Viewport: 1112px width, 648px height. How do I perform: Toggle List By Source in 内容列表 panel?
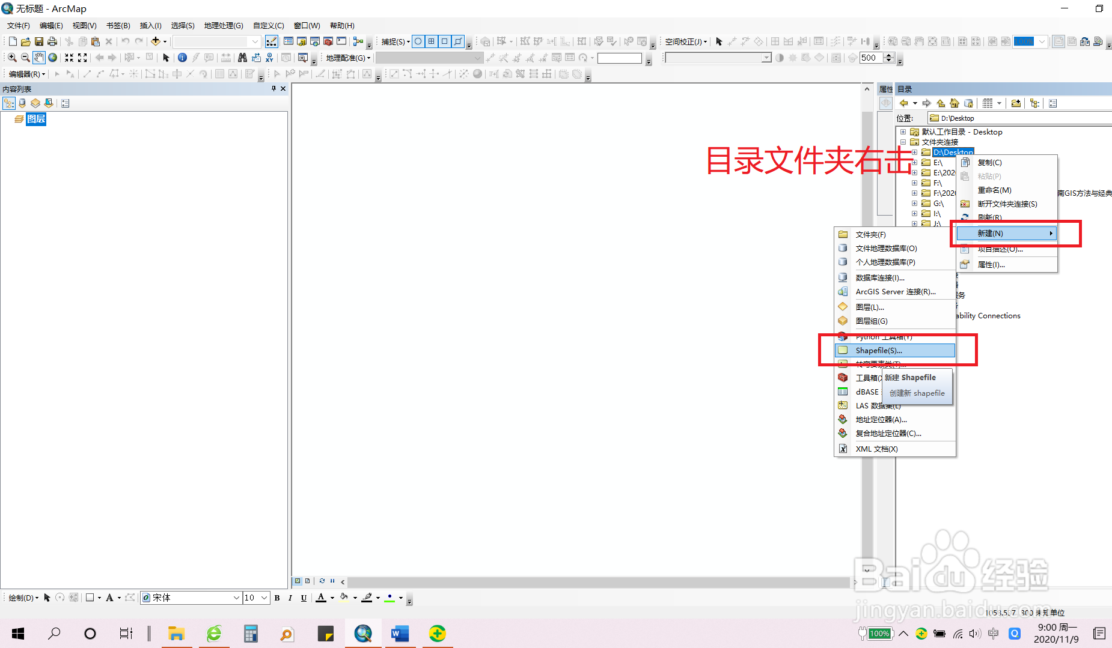pyautogui.click(x=22, y=103)
